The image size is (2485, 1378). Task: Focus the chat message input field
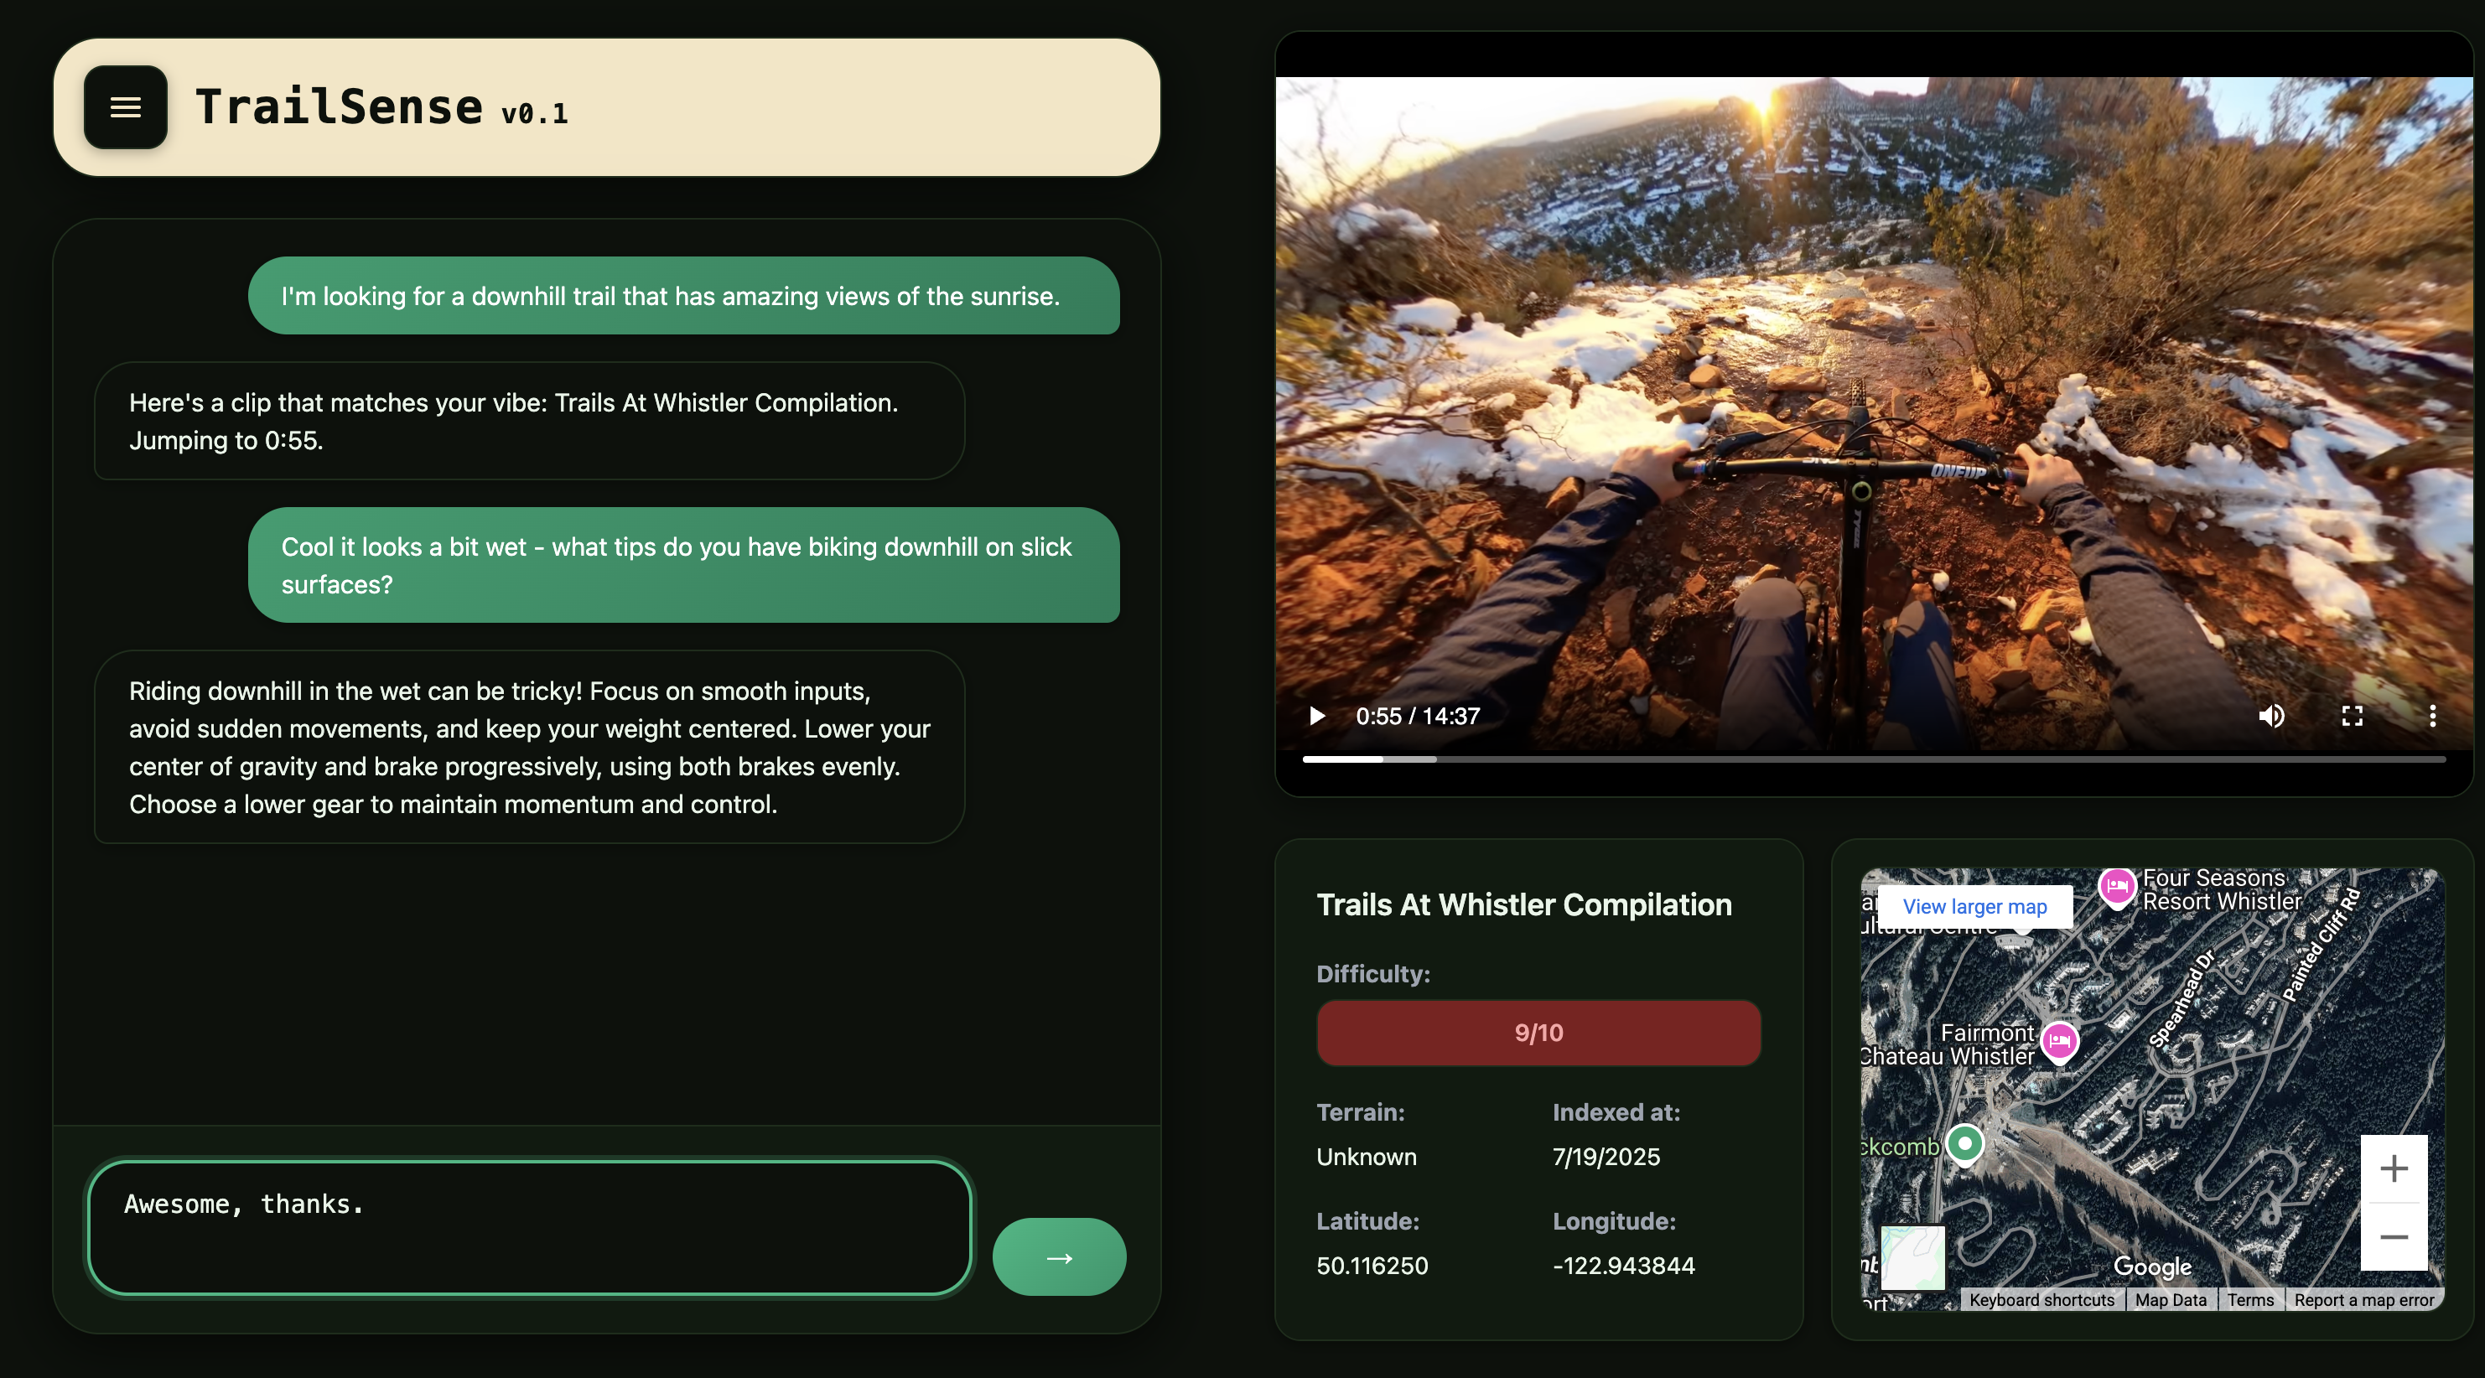coord(529,1226)
